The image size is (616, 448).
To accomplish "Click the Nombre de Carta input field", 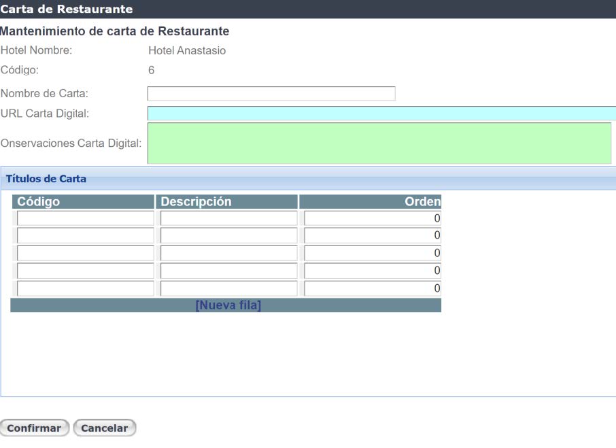I will [x=271, y=92].
